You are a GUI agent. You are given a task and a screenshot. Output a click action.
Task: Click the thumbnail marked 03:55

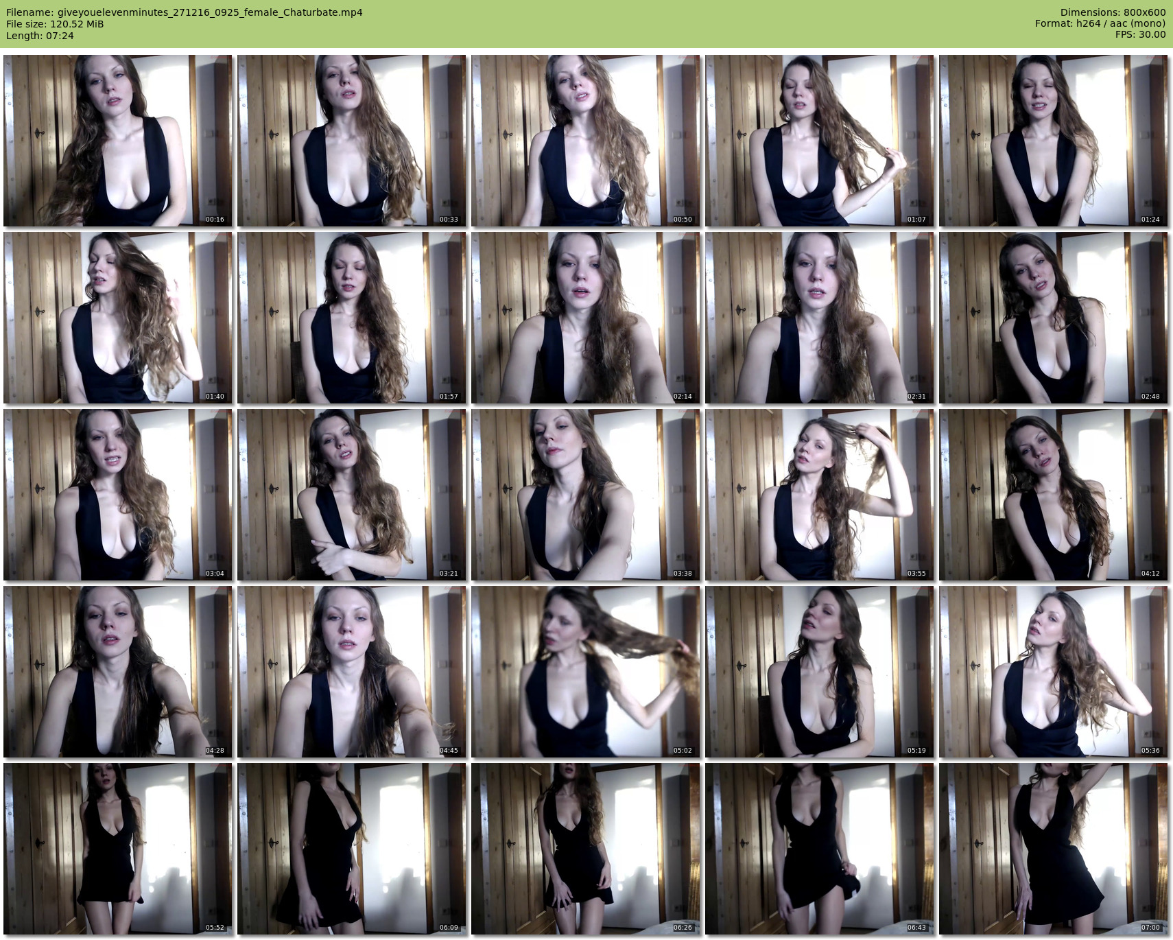819,495
